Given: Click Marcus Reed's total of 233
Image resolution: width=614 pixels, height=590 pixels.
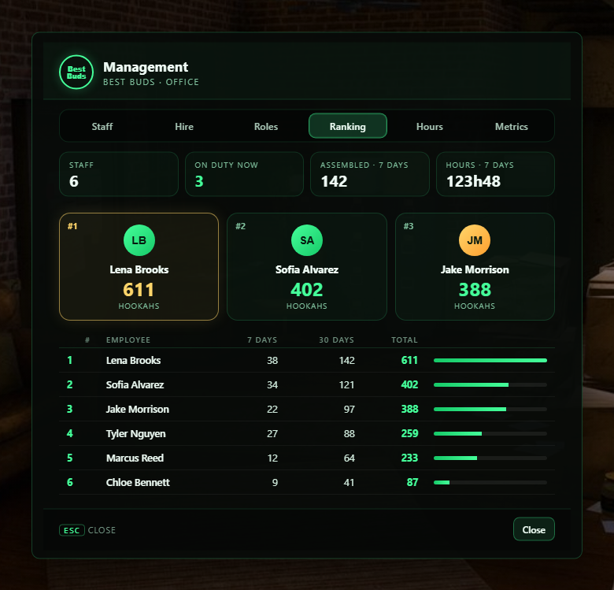Looking at the screenshot, I should (x=409, y=458).
